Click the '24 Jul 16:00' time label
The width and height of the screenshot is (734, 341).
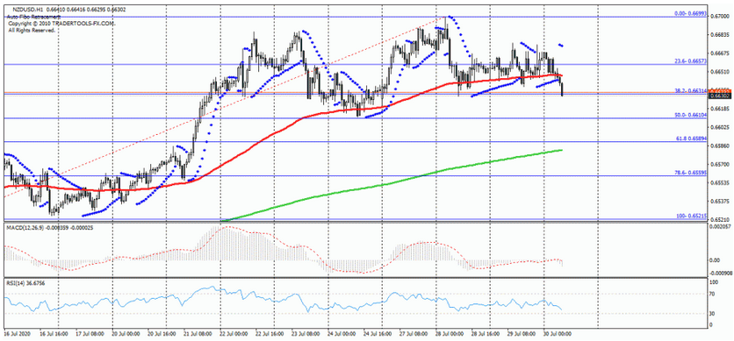378,333
